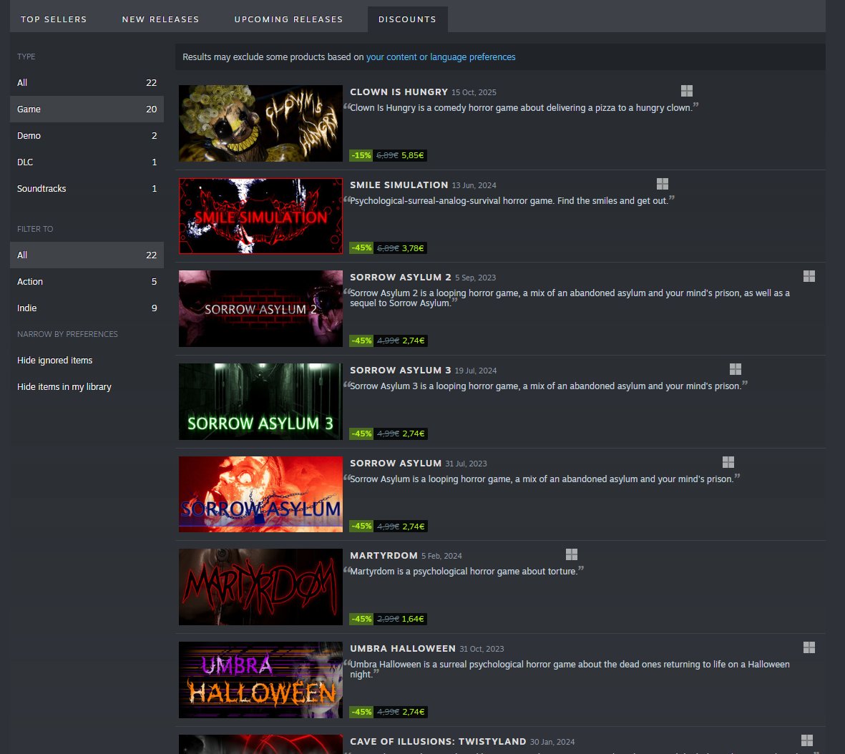Click Windows platform icon in Umbra Halloween row
This screenshot has width=845, height=754.
click(809, 647)
